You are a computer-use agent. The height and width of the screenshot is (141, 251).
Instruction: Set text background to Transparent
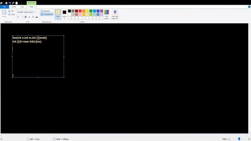tap(47, 14)
